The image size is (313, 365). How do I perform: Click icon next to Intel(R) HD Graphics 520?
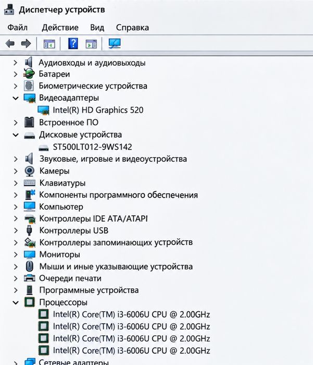point(43,110)
